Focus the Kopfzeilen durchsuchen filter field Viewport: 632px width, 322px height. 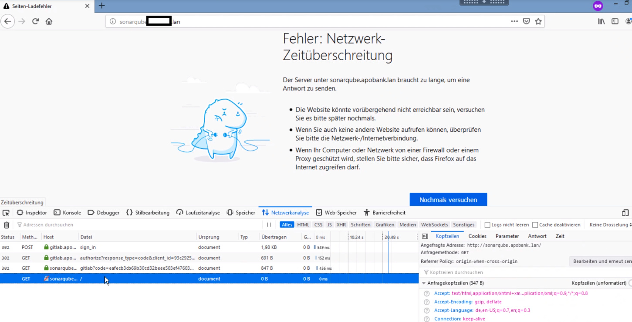[x=526, y=272]
